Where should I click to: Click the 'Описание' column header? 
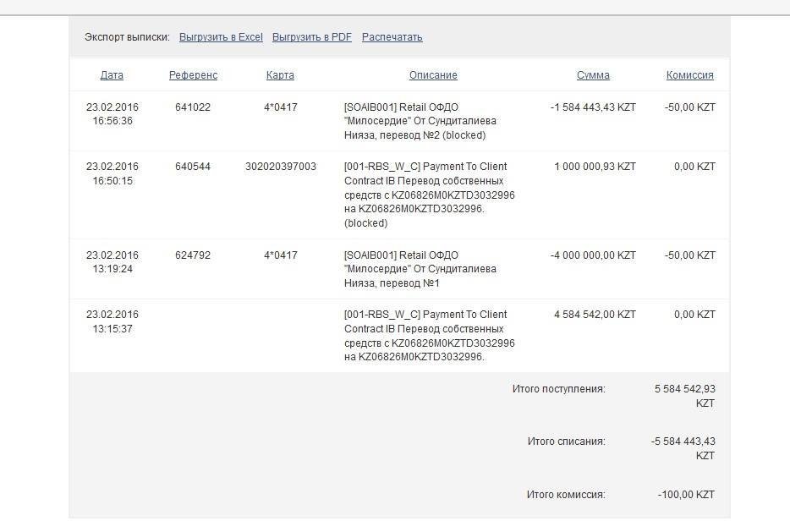[x=433, y=75]
